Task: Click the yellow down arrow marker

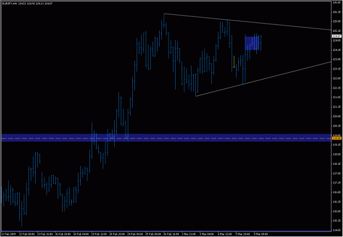Action: tap(234, 62)
